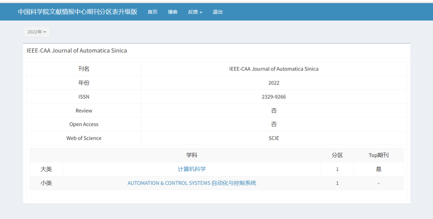
Task: Click the Open Access row label
Action: coord(84,125)
